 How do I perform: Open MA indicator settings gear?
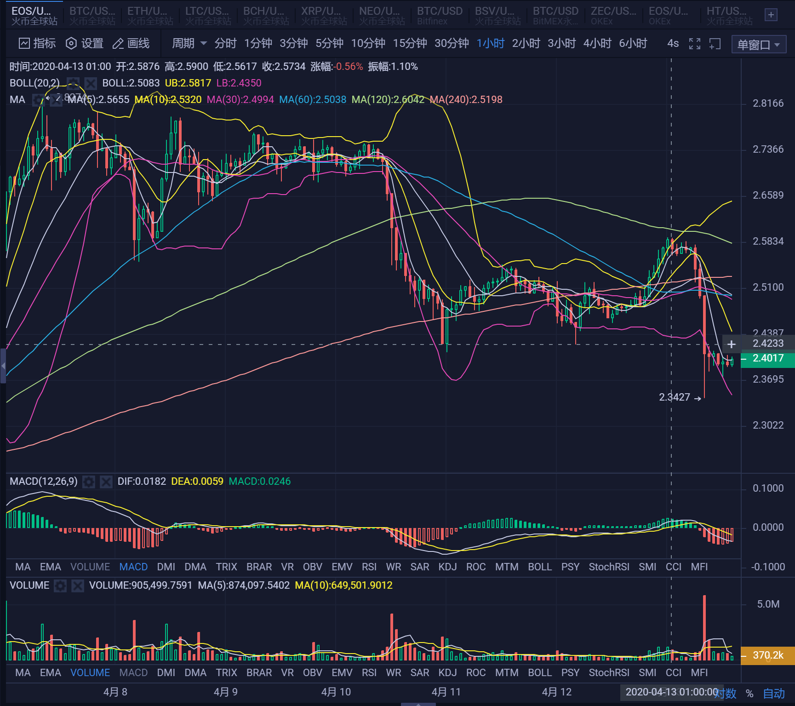tap(39, 100)
